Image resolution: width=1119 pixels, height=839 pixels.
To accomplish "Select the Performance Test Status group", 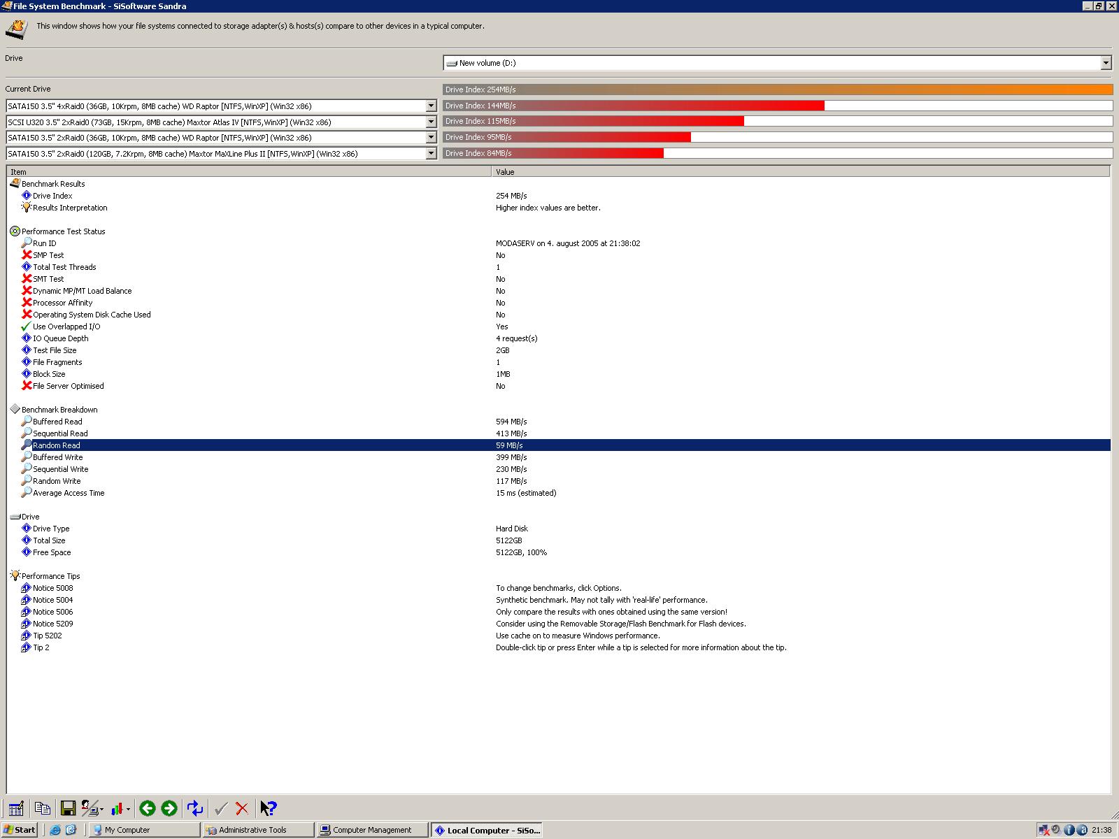I will [x=559, y=231].
